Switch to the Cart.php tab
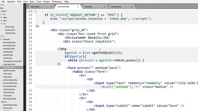Viewport: 198px width, 111px height. point(88,6)
